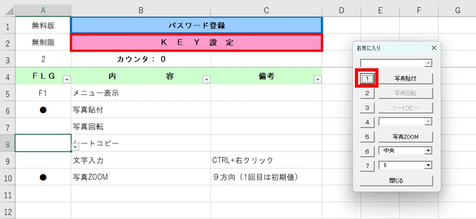Open the 内容 column filter arrow
This screenshot has height=219, width=476.
(x=207, y=80)
